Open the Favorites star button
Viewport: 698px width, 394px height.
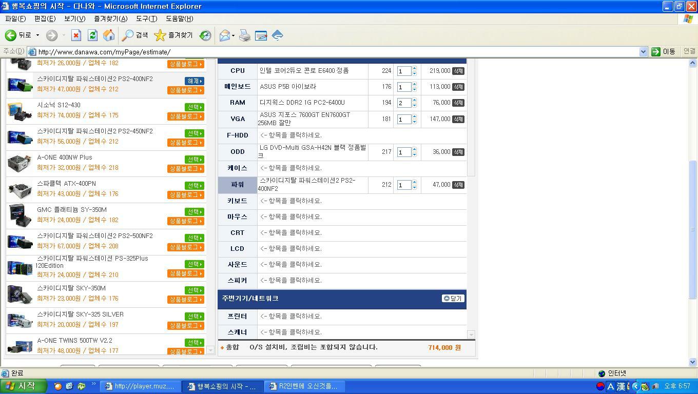(x=173, y=35)
